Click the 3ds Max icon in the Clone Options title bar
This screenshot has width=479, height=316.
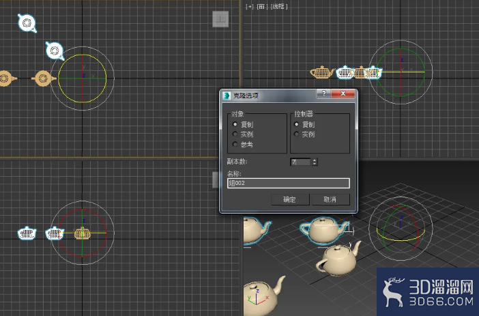(227, 96)
